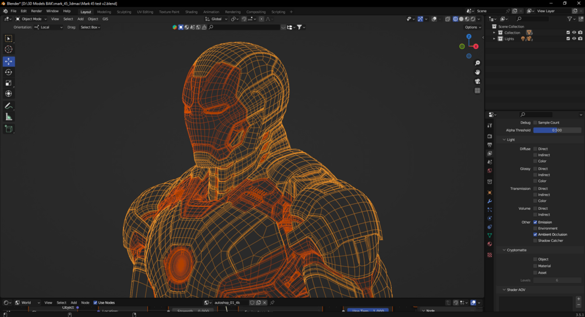The image size is (585, 317).
Task: Switch to solid viewport shading
Action: (x=461, y=19)
